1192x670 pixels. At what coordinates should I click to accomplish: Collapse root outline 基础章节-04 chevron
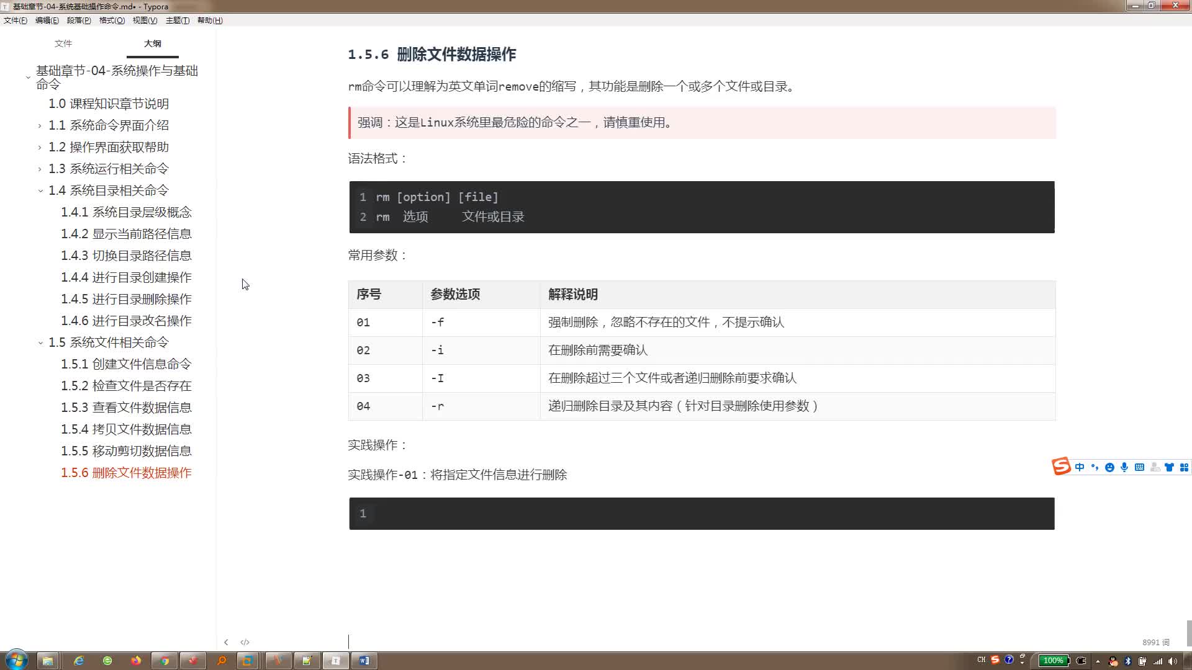28,78
